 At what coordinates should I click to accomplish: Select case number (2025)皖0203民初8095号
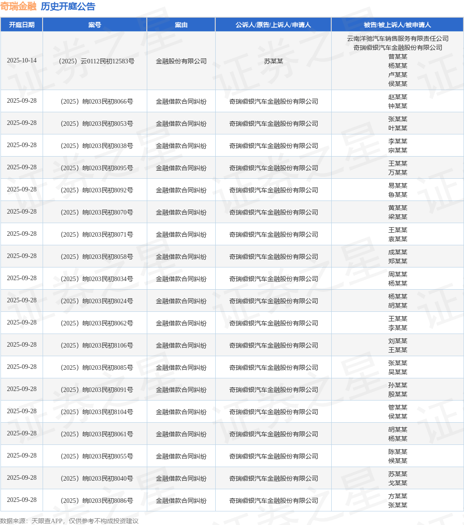pyautogui.click(x=95, y=168)
